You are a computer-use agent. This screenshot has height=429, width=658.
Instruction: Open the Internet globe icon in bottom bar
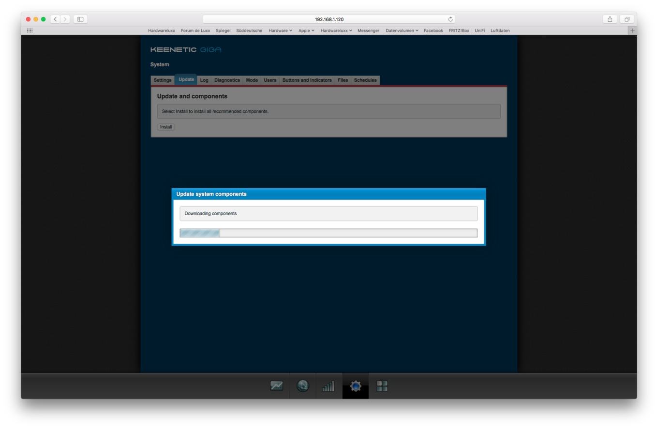303,386
